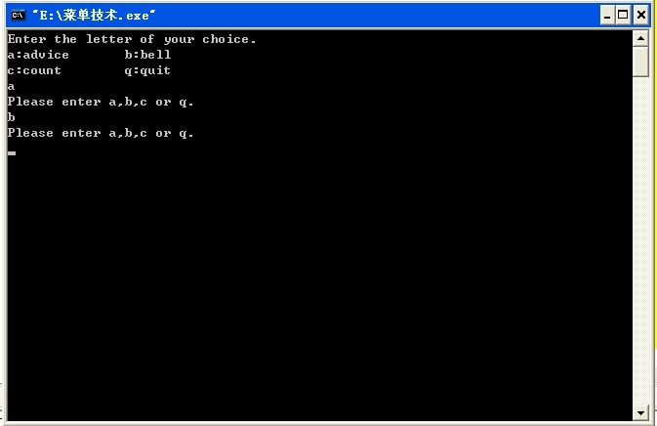Open the console system menu icon
Viewport: 657px width, 426px height.
tap(18, 16)
